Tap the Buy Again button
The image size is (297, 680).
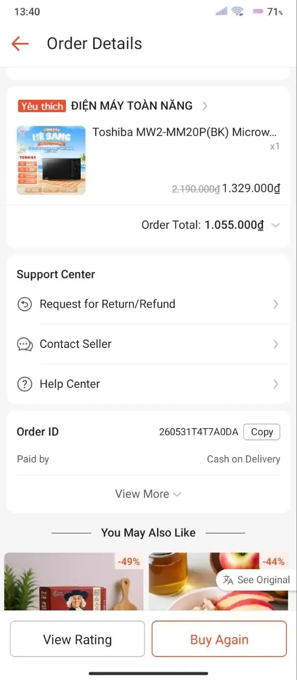click(x=219, y=639)
